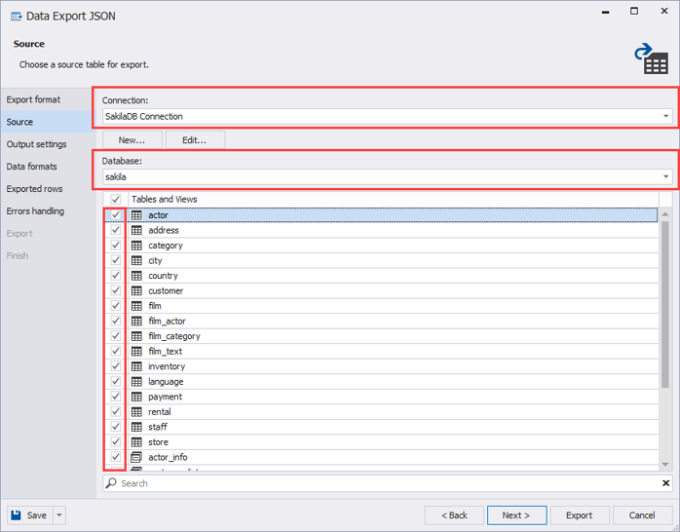Viewport: 680px width, 532px height.
Task: Click the view icon next to actor_info
Action: point(136,457)
